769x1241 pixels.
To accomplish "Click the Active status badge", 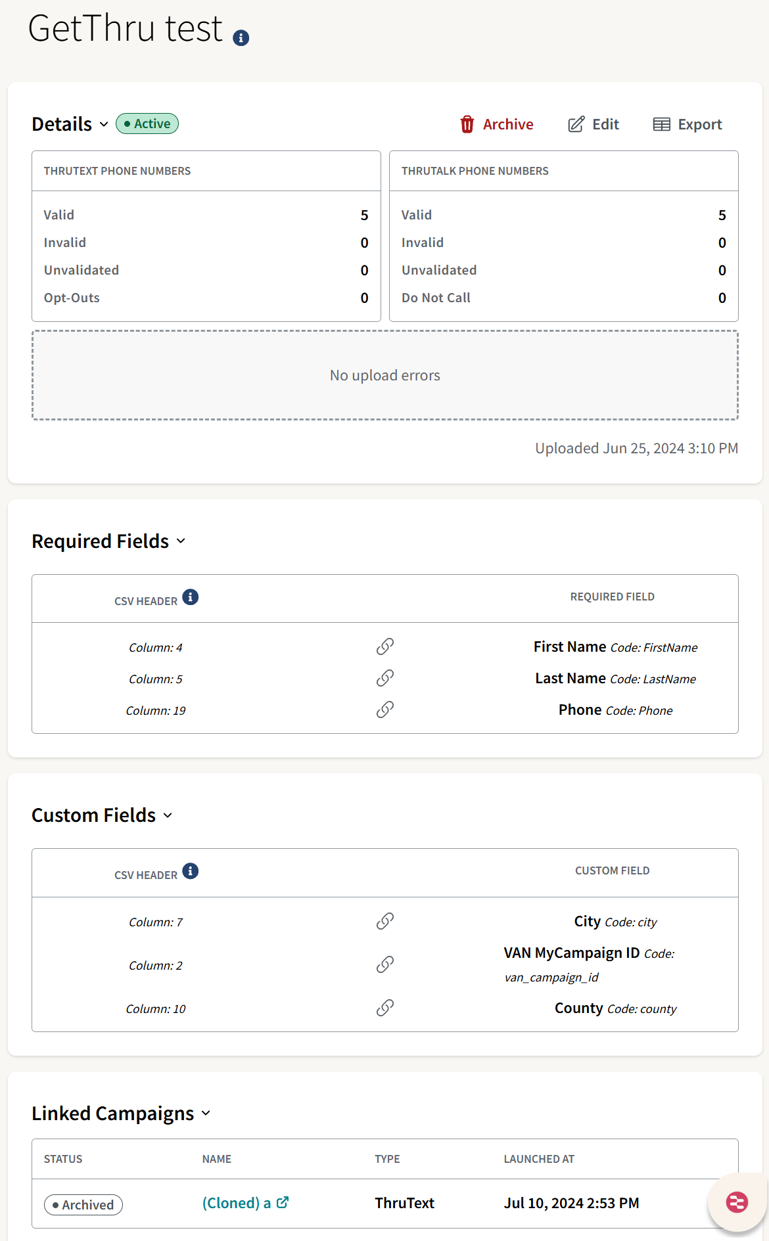I will tap(147, 124).
